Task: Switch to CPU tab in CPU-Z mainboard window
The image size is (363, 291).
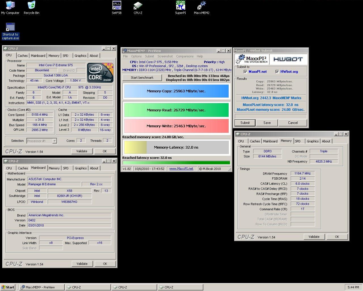Action: point(9,168)
